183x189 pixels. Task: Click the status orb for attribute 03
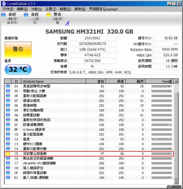coord(8,86)
